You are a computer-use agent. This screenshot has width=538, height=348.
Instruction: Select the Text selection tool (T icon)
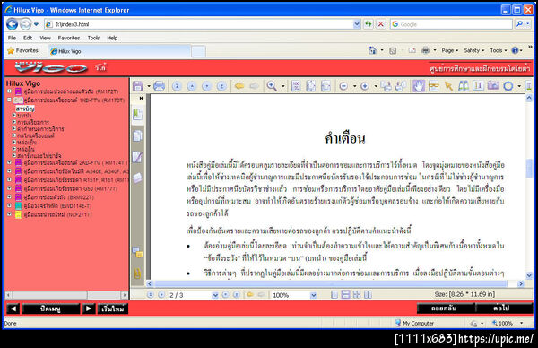click(x=478, y=85)
